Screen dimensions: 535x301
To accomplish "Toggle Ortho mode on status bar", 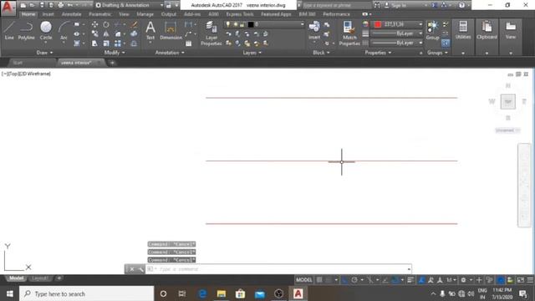I will coord(344,280).
